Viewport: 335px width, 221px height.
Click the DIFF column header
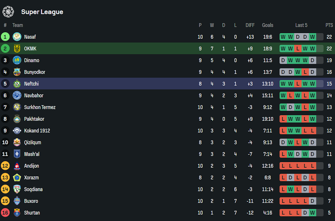(x=250, y=25)
